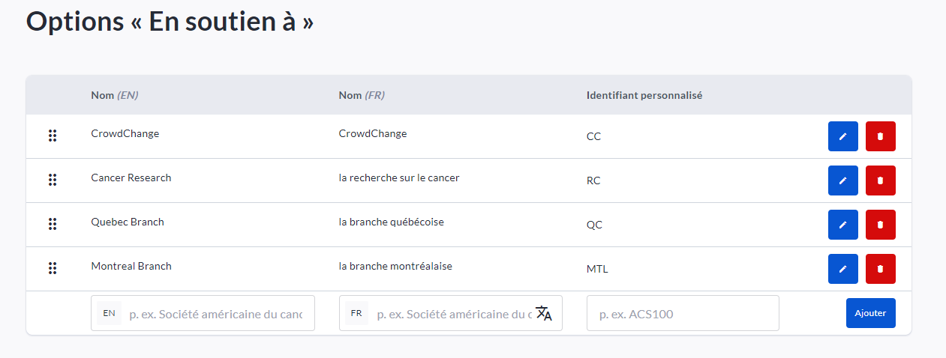Viewport: 946px width, 358px height.
Task: Edit the Quebec Branch option
Action: pyautogui.click(x=842, y=225)
